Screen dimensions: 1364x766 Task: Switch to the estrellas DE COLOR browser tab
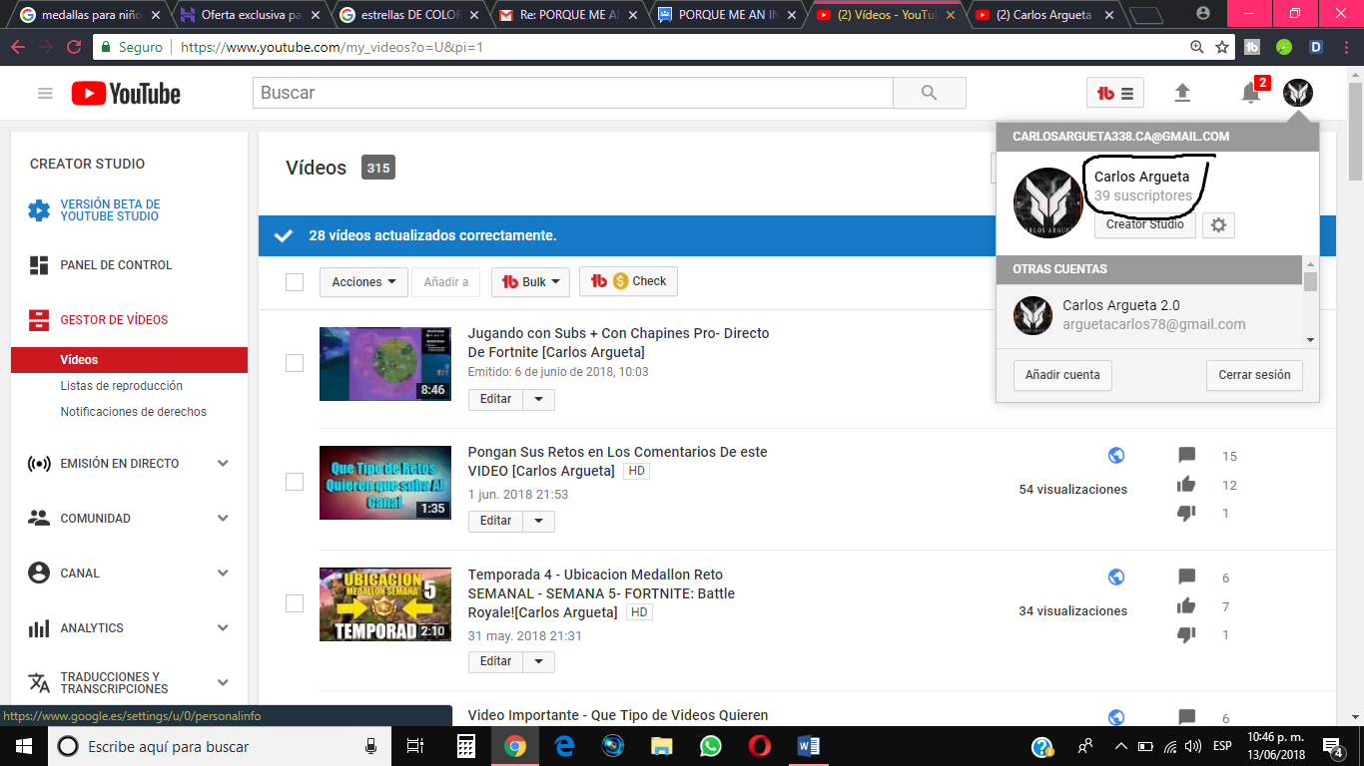pos(410,15)
